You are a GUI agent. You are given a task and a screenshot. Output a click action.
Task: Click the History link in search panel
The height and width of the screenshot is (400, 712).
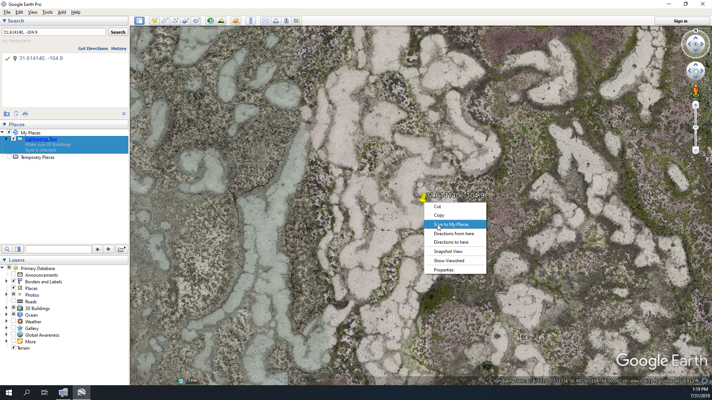click(x=119, y=49)
